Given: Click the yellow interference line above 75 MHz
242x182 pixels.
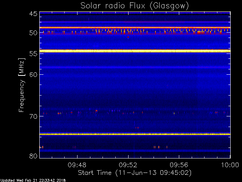Looking at the screenshot, I should [135, 134].
